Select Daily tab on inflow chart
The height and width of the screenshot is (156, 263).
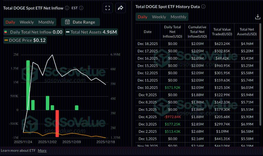point(10,22)
